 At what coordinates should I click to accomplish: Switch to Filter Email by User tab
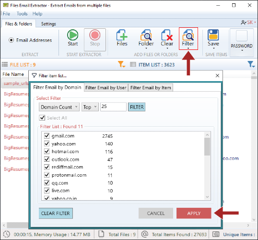(106, 88)
